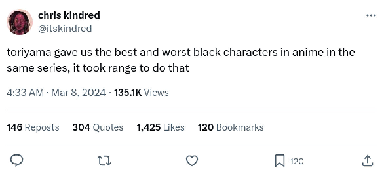Open chris kindred's profile avatar
Screen dimensions: 384x175
(x=20, y=22)
